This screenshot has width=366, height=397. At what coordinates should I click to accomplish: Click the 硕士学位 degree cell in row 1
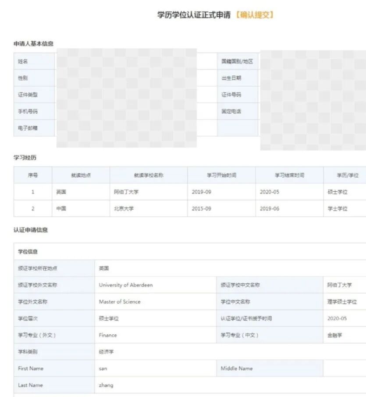pyautogui.click(x=338, y=191)
